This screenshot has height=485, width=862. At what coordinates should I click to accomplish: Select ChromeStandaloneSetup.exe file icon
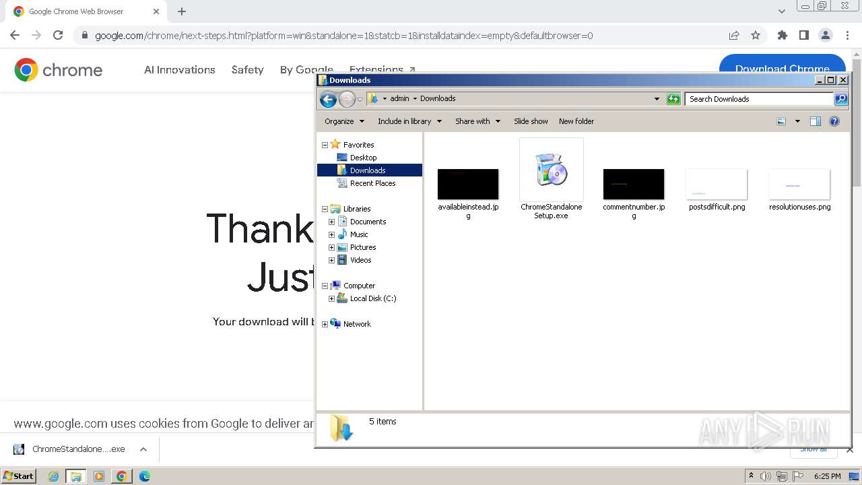pos(552,169)
